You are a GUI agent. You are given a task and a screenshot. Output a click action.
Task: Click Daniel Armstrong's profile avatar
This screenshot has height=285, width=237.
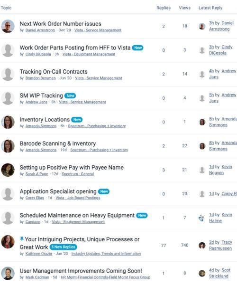(8, 26)
